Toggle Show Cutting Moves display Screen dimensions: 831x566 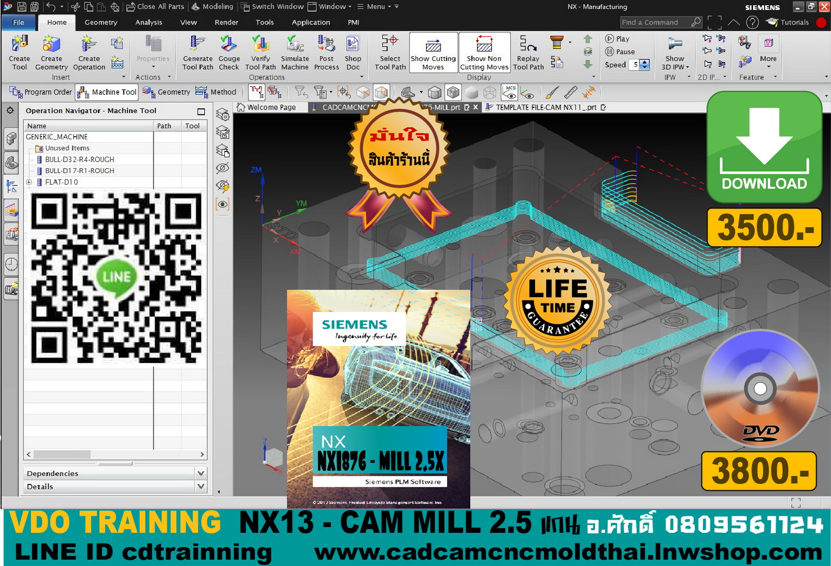(433, 52)
